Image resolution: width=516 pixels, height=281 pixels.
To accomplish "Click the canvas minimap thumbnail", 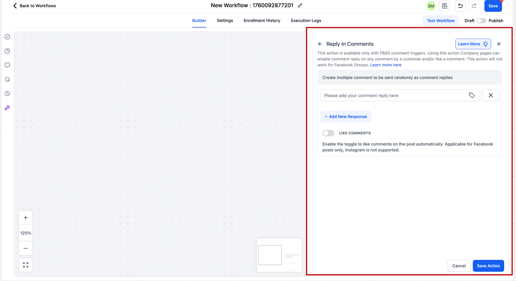I will coord(279,255).
